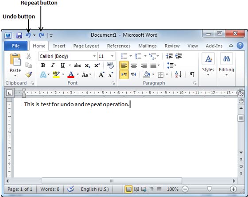Screen dimensions: 248x197
Task: Toggle Align Text Left
Action: coord(124,65)
